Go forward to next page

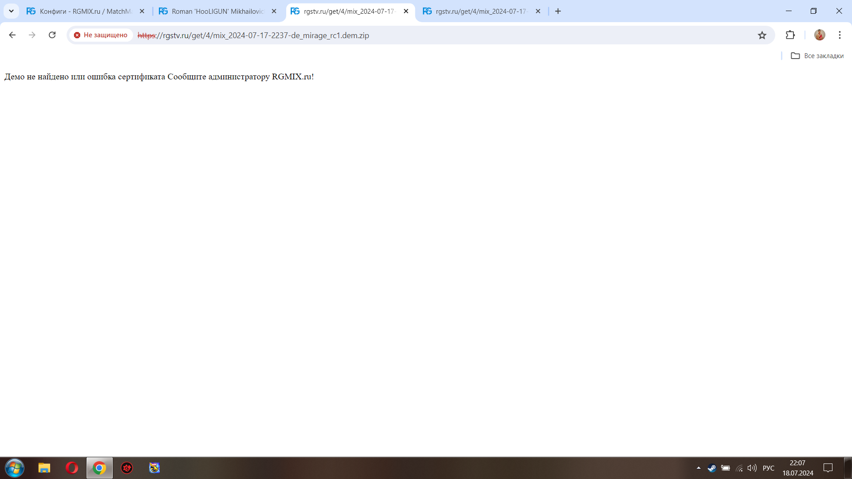tap(32, 35)
